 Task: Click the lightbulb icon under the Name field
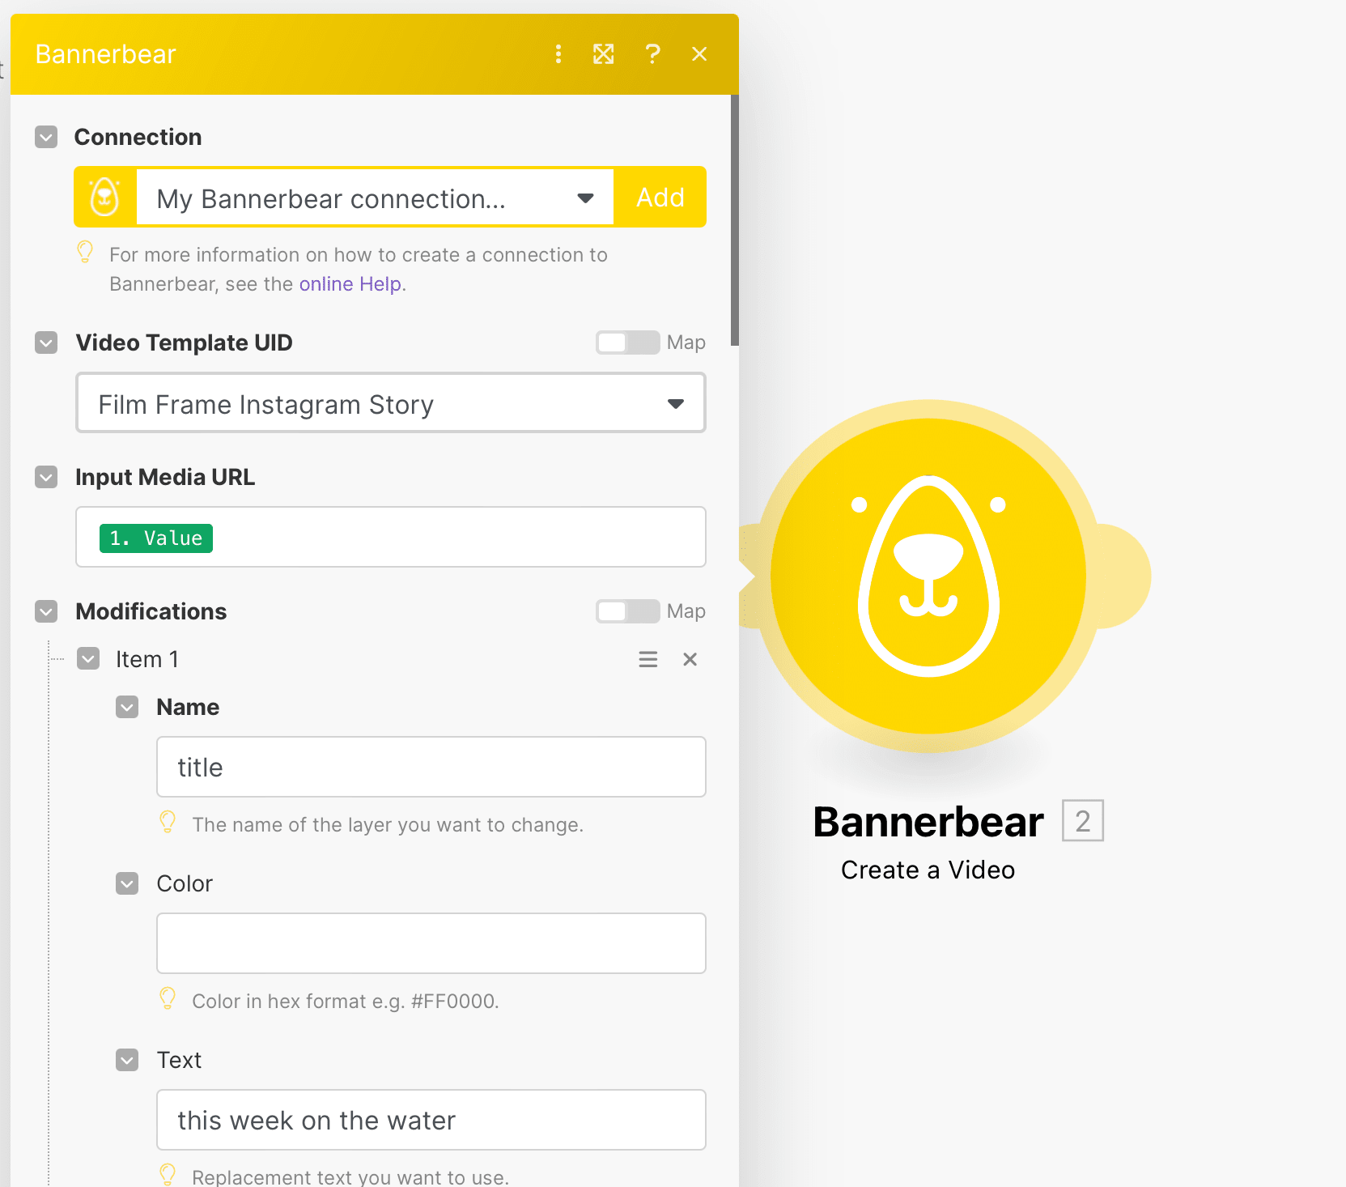pos(168,822)
